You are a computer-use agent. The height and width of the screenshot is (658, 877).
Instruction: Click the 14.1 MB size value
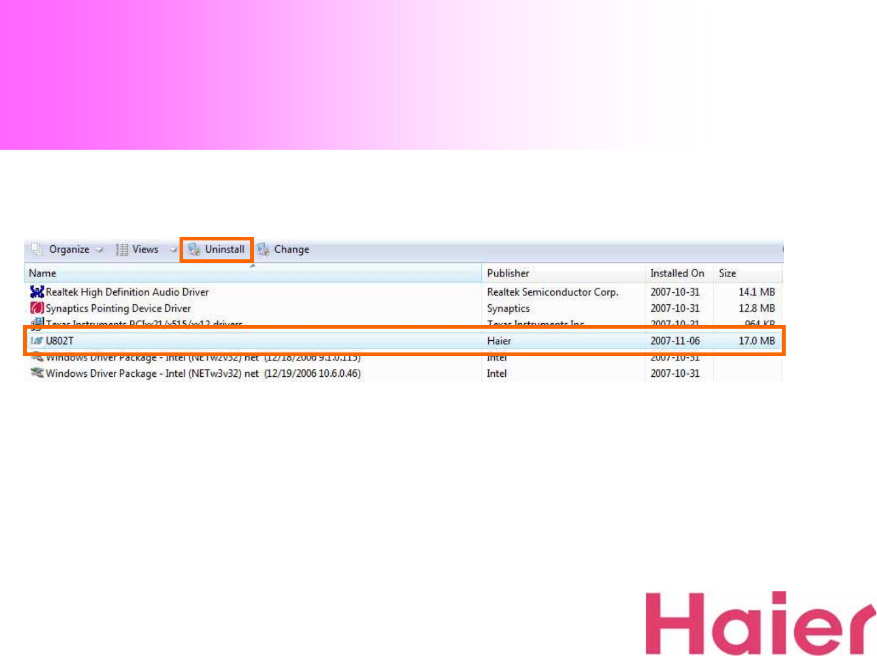click(756, 292)
